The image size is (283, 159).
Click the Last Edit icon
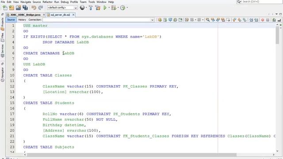click(187, 20)
